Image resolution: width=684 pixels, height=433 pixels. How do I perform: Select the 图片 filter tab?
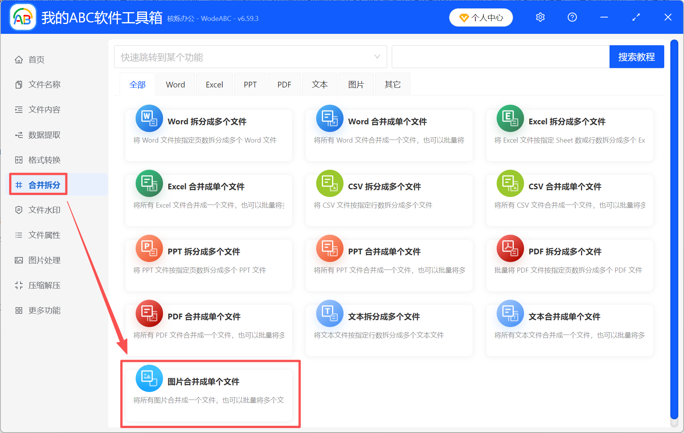click(356, 84)
